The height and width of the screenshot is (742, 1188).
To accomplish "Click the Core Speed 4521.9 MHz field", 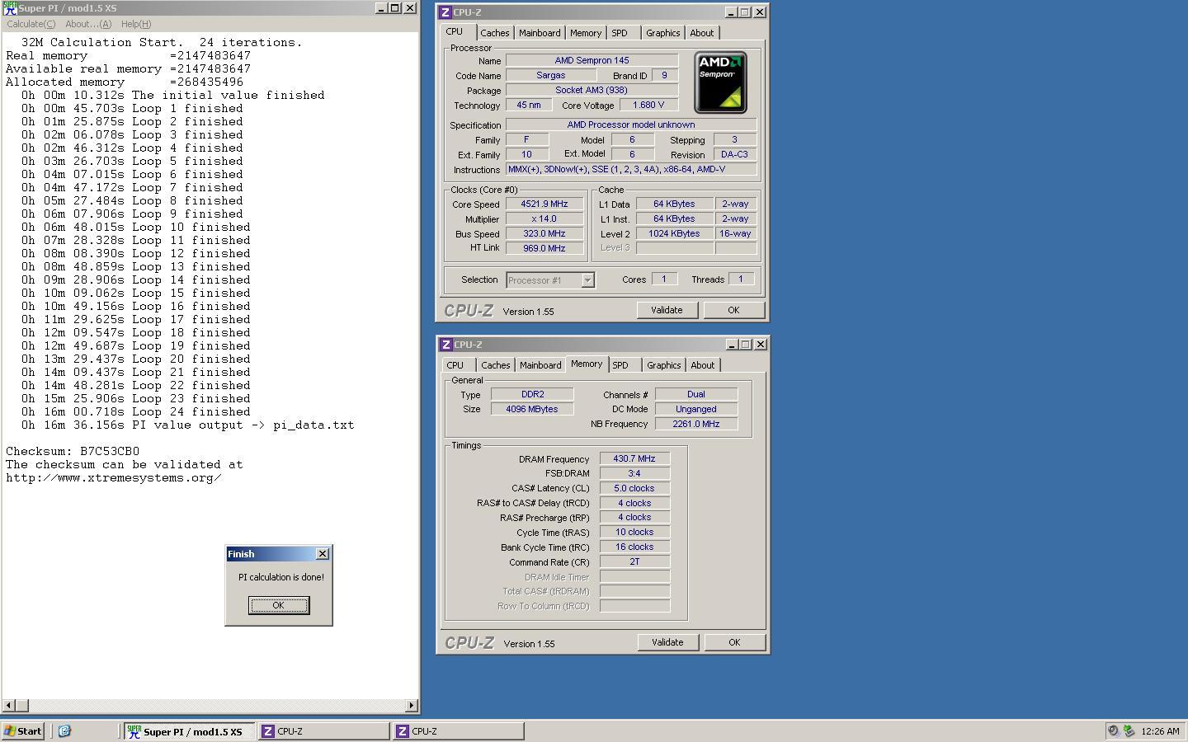I will pos(544,204).
